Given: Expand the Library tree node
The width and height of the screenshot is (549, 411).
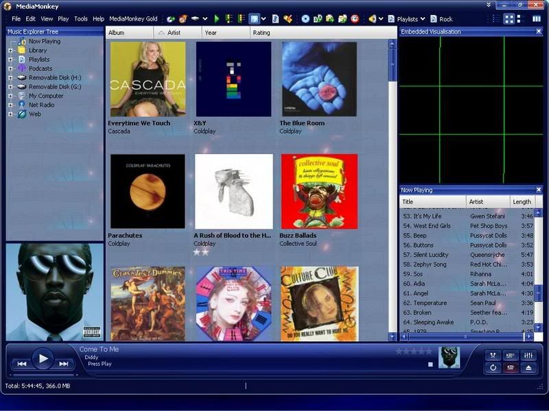Looking at the screenshot, I should (x=10, y=50).
